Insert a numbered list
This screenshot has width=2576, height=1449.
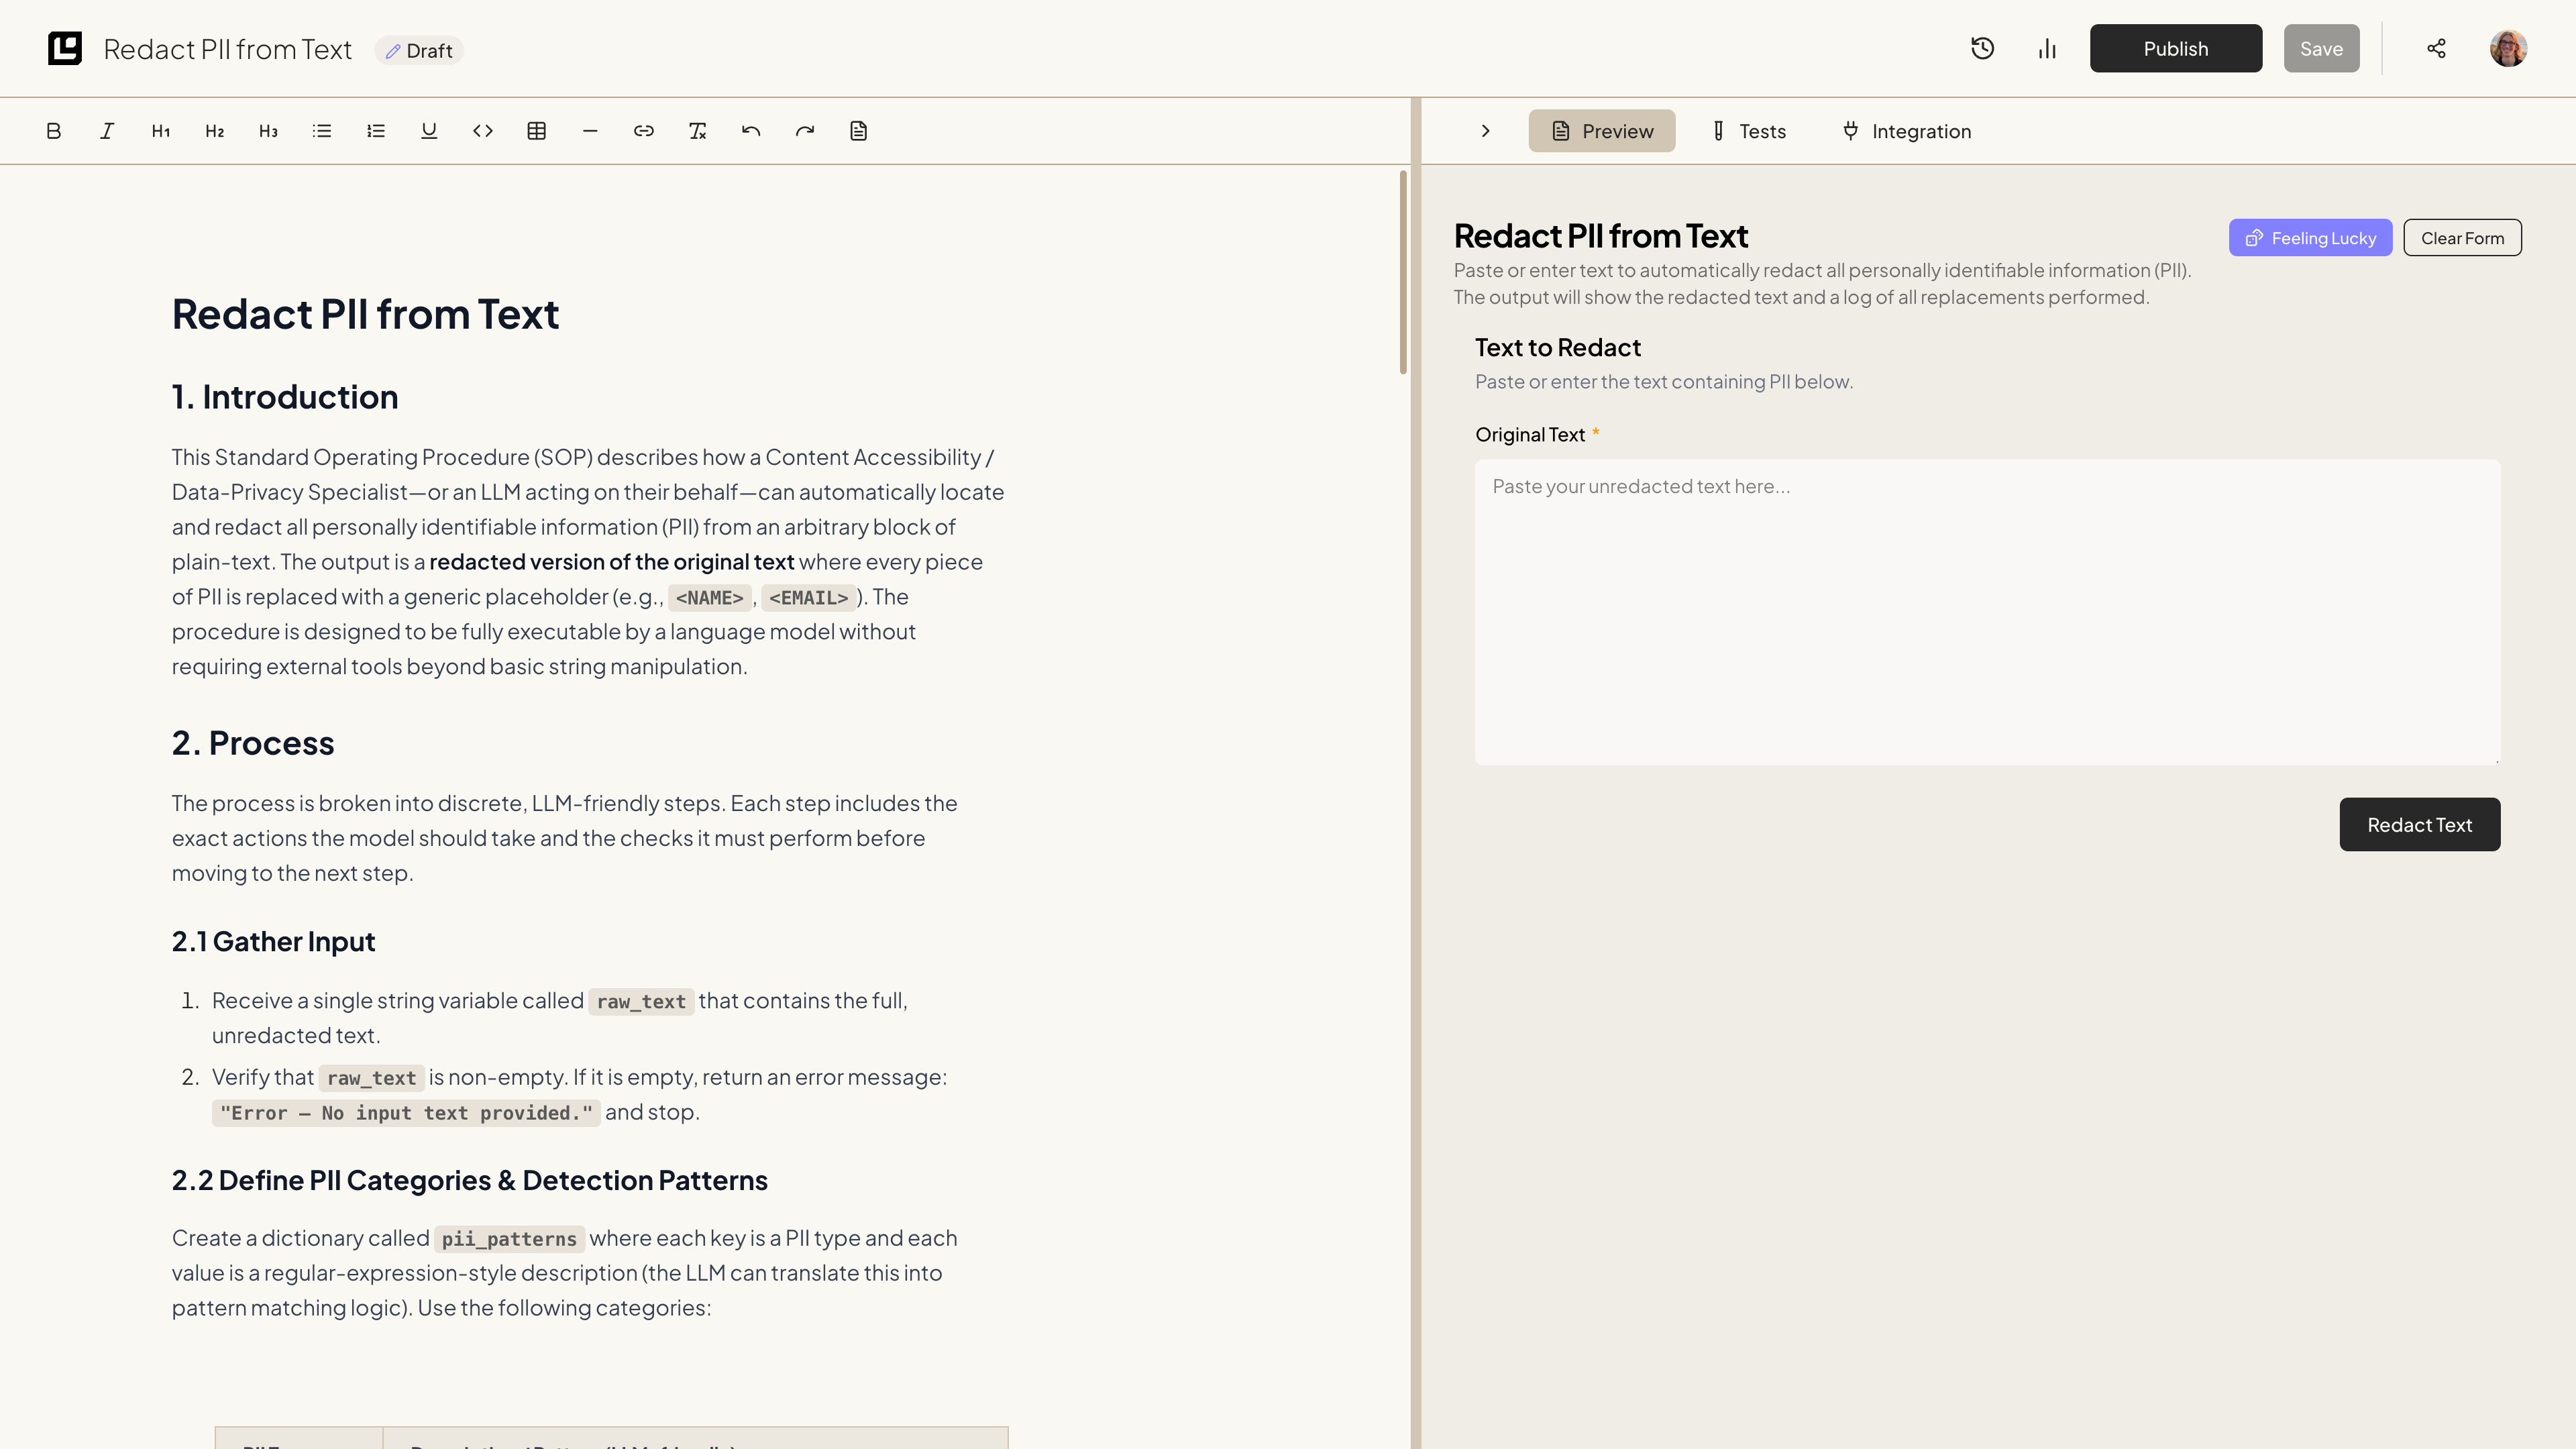click(x=376, y=131)
